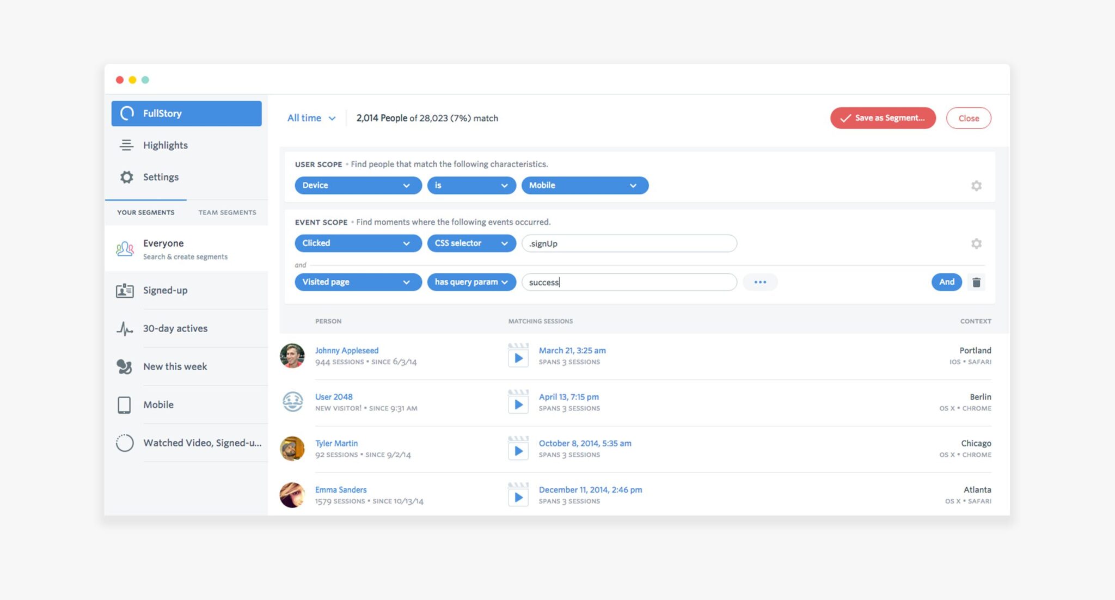Viewport: 1115px width, 600px height.
Task: Click the three-dots more options button
Action: click(x=760, y=282)
